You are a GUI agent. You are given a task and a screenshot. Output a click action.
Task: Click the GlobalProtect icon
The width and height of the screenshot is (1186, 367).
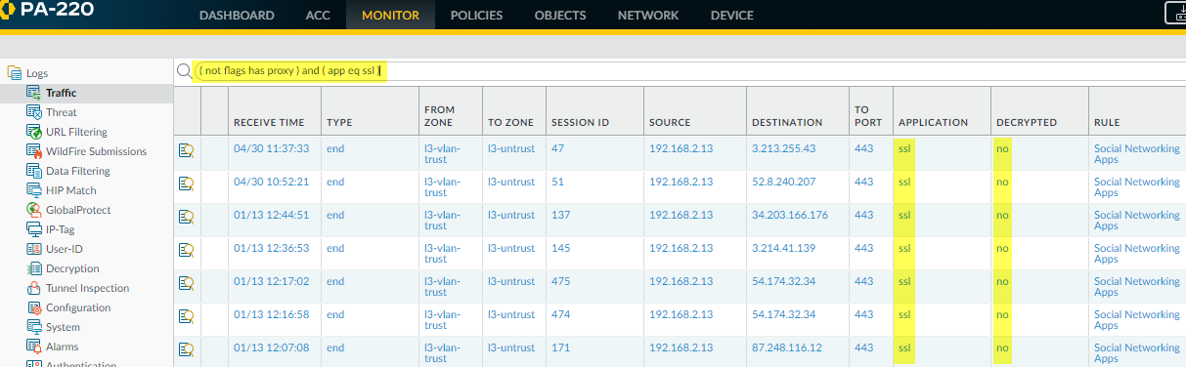click(34, 210)
